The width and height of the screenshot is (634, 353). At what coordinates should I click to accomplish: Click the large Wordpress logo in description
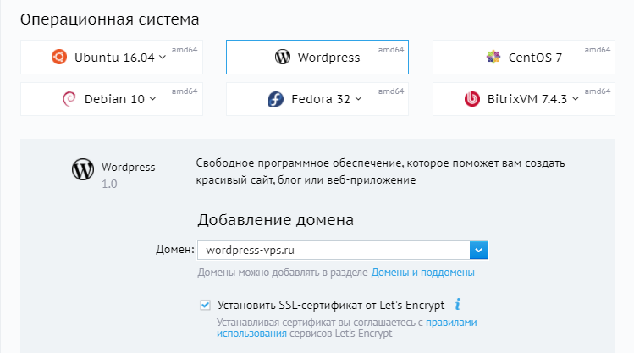point(82,169)
